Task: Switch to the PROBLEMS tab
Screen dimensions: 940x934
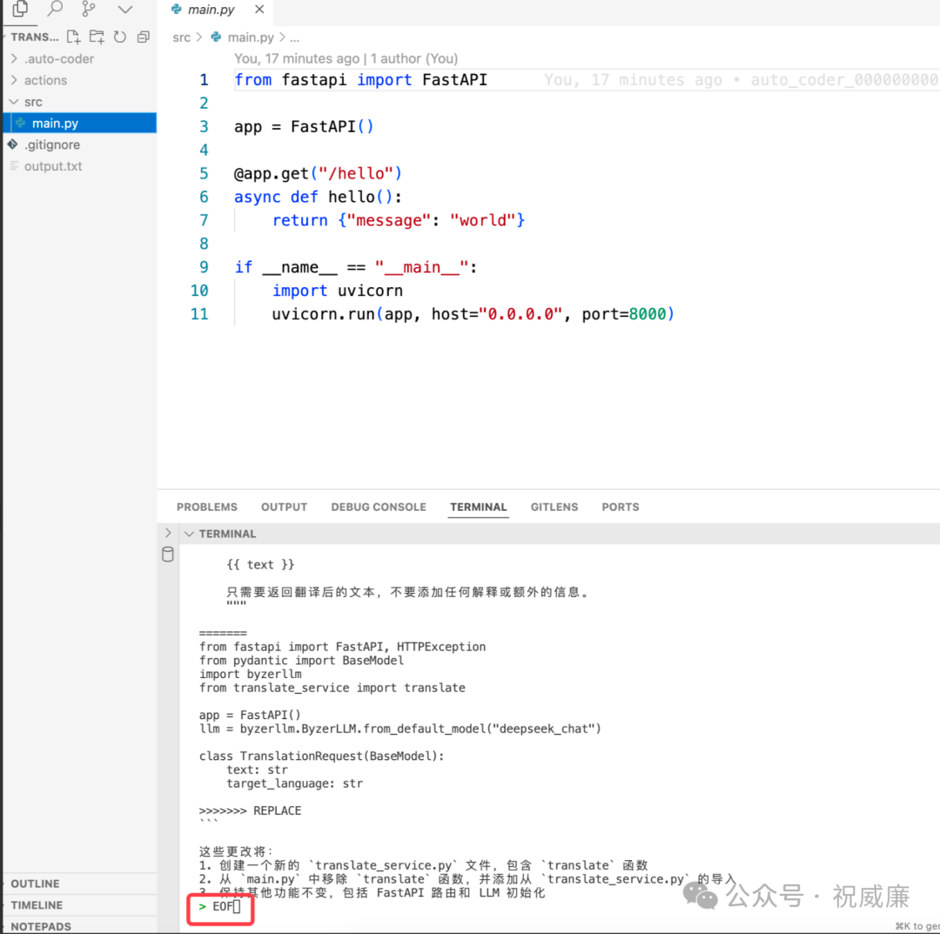Action: 207,507
